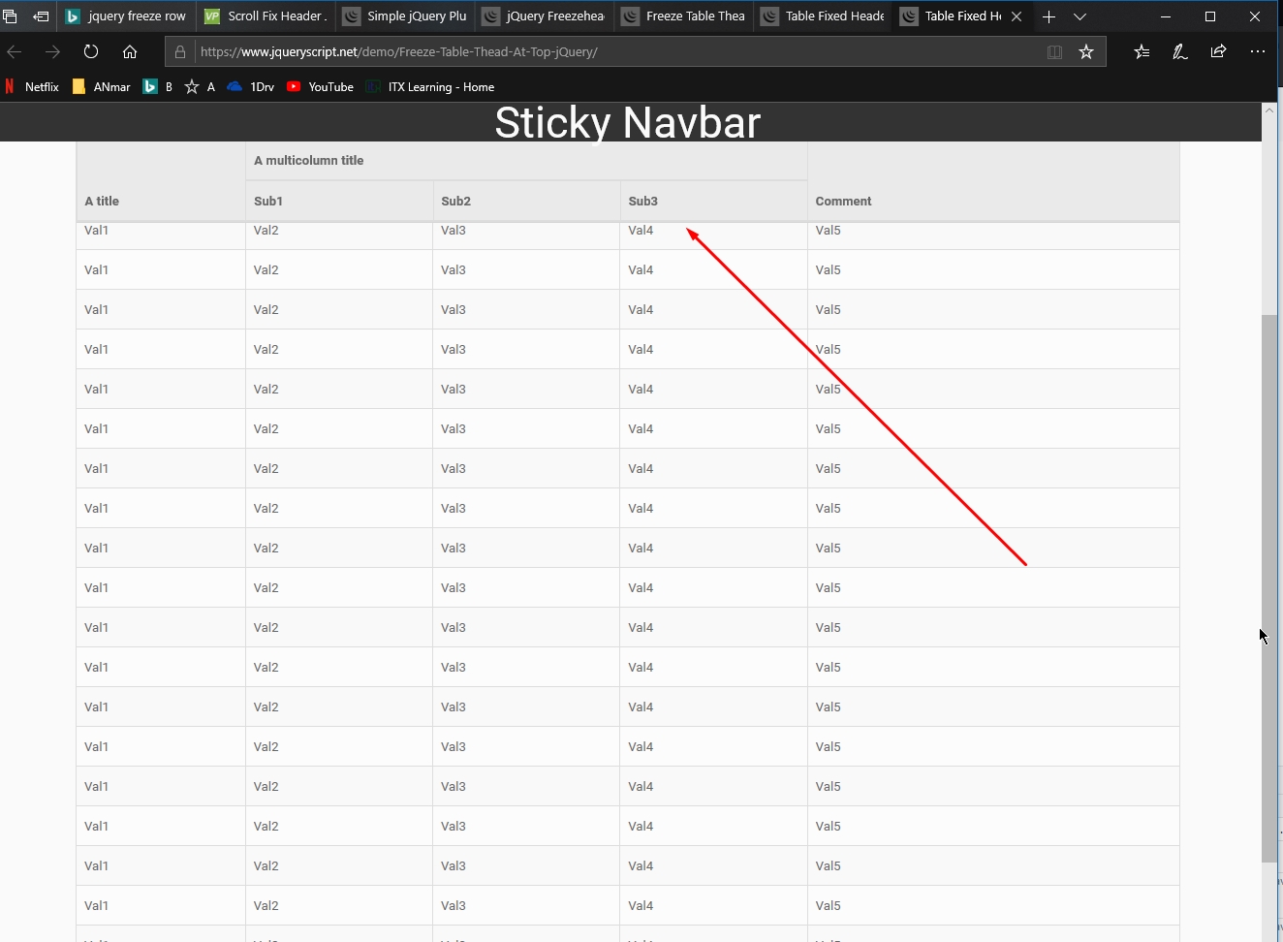
Task: Go to the Home page icon
Action: click(x=130, y=52)
